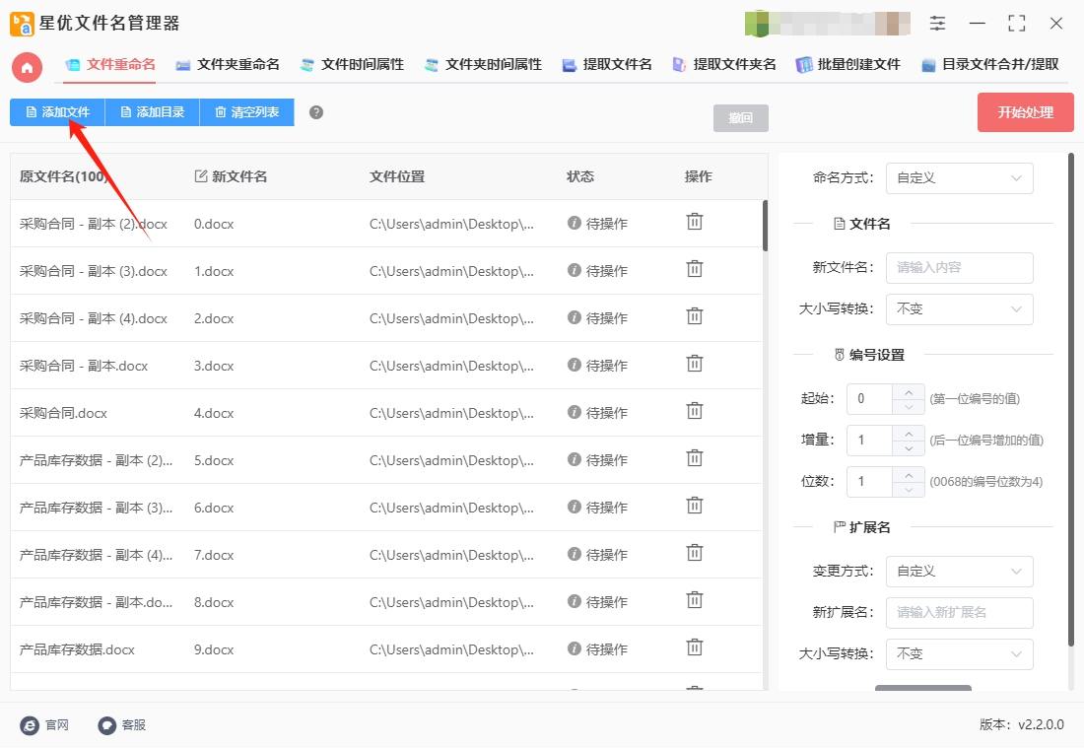Switch to 文件重命名 tab
Viewport: 1084px width, 749px height.
(110, 65)
